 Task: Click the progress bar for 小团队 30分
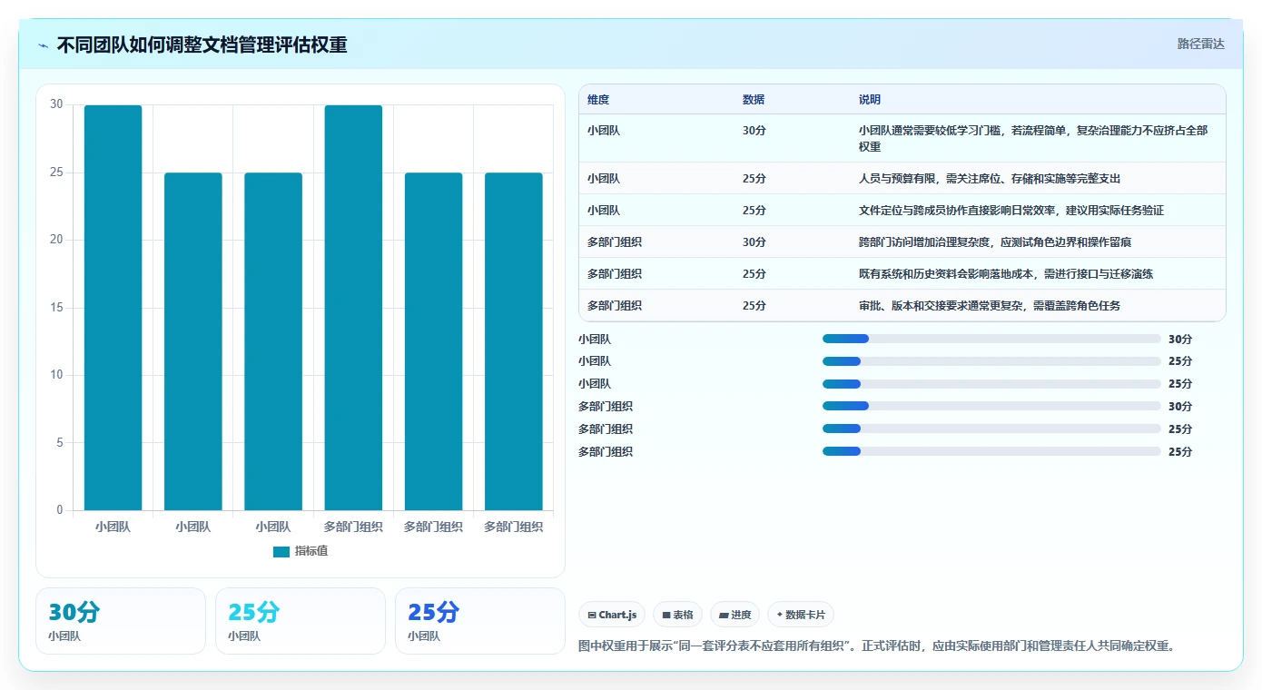(991, 339)
